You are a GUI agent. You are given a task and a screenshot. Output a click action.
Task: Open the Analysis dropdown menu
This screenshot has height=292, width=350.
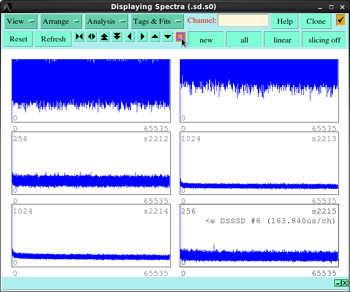pyautogui.click(x=106, y=21)
